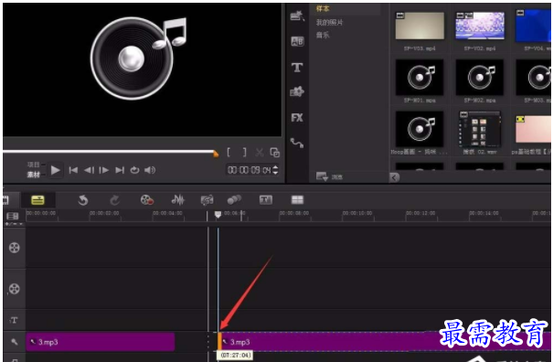Click the timeline playhead marker on the ruler
This screenshot has width=553, height=362.
(218, 214)
